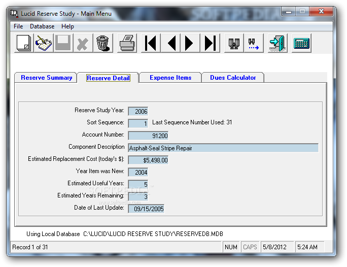347x267 pixels.
Task: Click the NUM status bar indicator
Action: pyautogui.click(x=231, y=247)
